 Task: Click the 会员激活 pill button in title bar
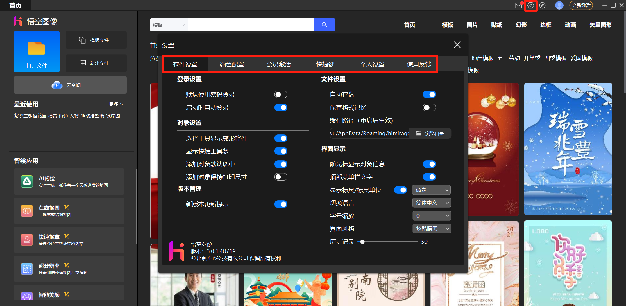[x=581, y=6]
